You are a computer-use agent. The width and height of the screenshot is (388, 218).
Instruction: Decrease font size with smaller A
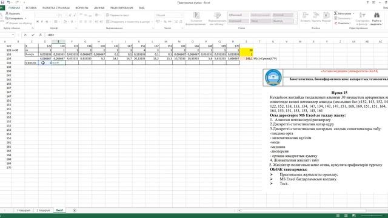[75, 15]
